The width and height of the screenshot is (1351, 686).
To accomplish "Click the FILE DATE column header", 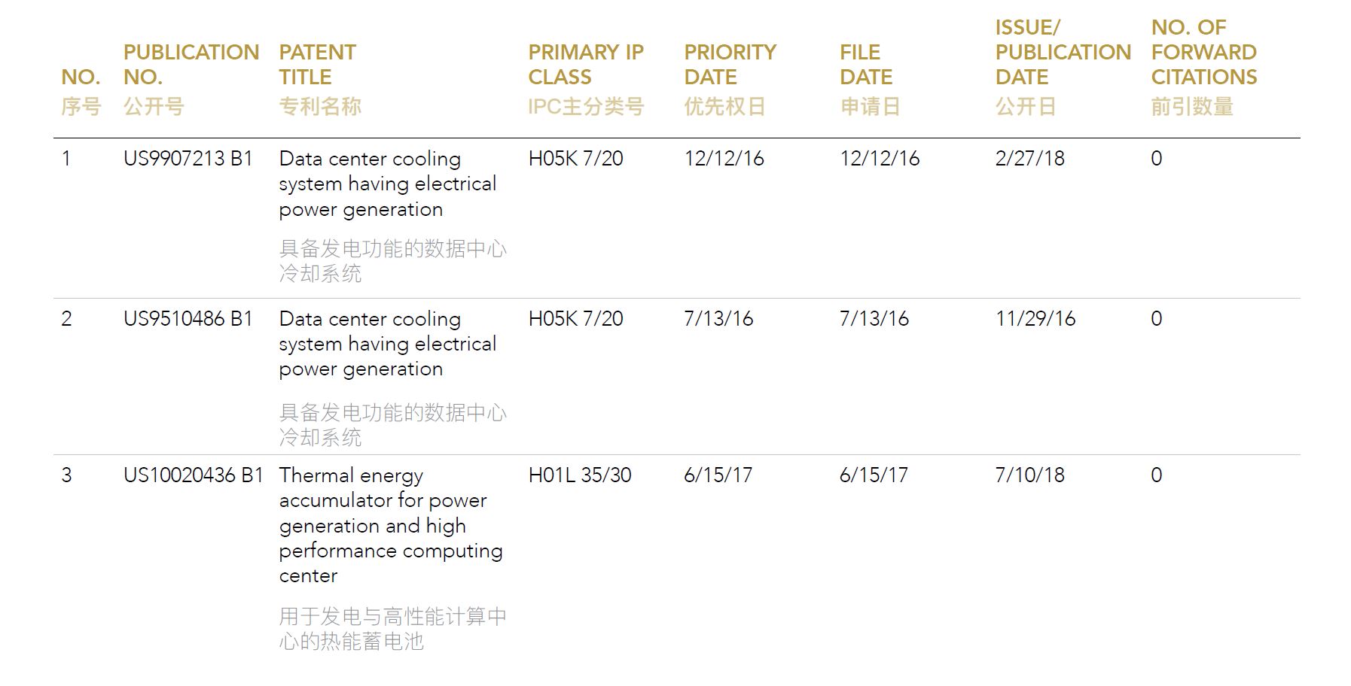I will click(870, 79).
